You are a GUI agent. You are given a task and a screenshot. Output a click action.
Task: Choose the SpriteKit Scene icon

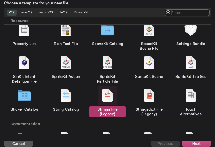[x=149, y=63]
